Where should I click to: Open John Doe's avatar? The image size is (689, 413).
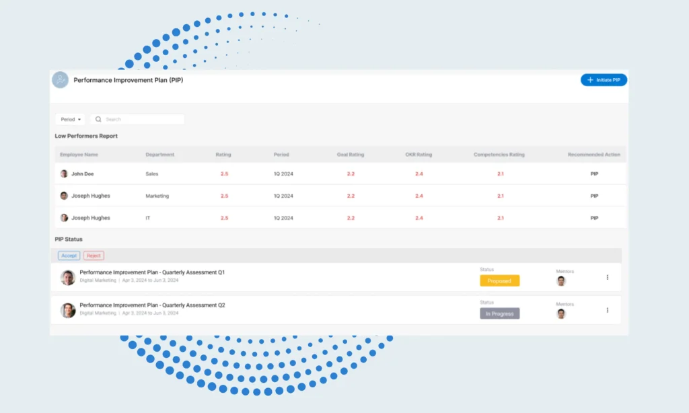click(64, 174)
